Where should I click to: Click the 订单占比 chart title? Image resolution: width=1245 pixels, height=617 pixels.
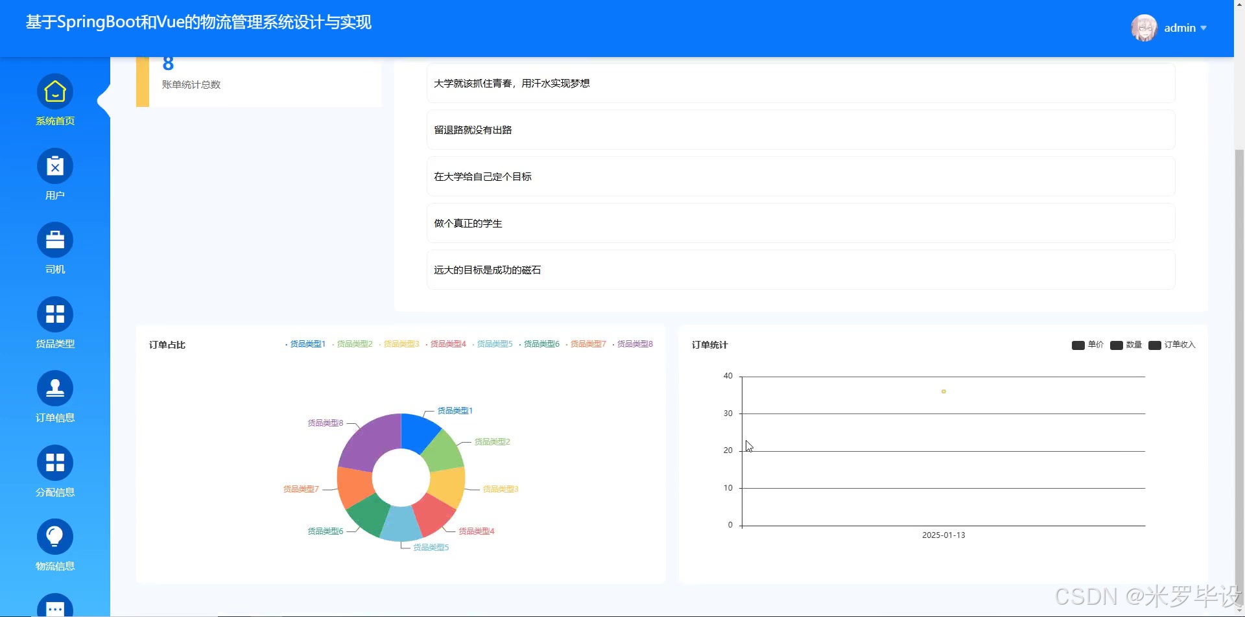tap(167, 345)
